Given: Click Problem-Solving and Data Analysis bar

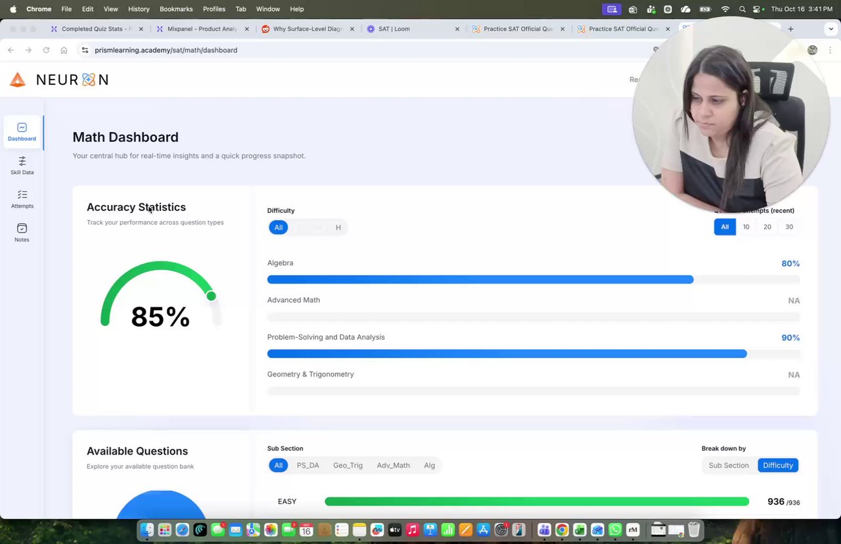Looking at the screenshot, I should (x=534, y=353).
